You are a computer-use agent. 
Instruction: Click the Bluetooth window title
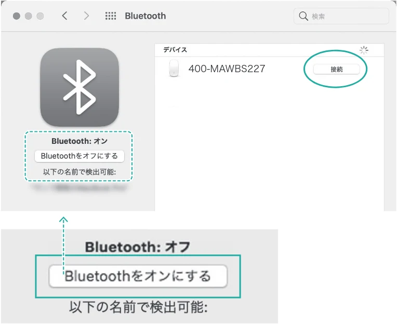point(145,16)
